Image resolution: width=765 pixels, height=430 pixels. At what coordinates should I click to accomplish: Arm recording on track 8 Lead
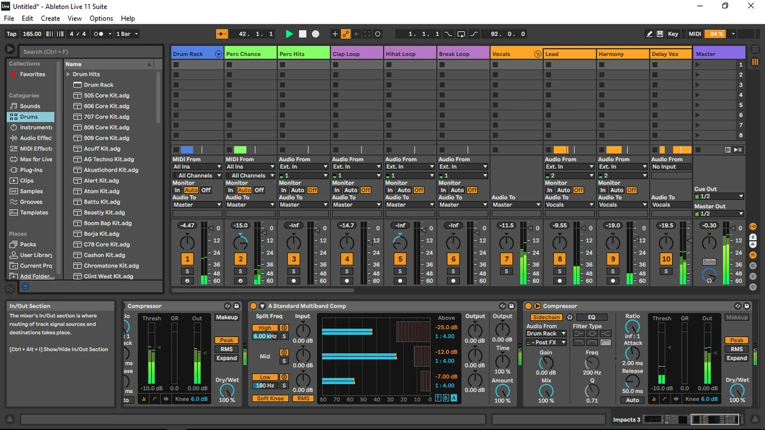pos(560,280)
